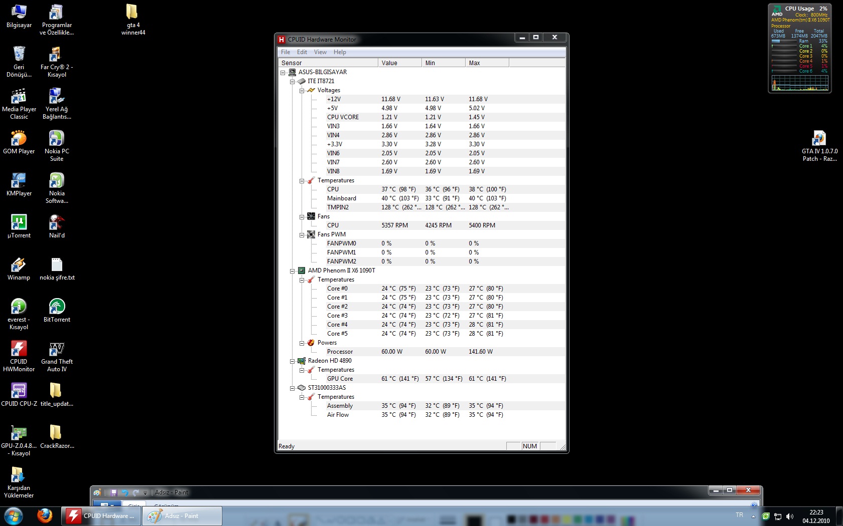Open the volume tray icon

(790, 516)
